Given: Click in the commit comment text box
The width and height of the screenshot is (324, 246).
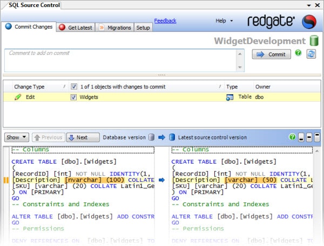Looking at the screenshot, I should coord(119,59).
